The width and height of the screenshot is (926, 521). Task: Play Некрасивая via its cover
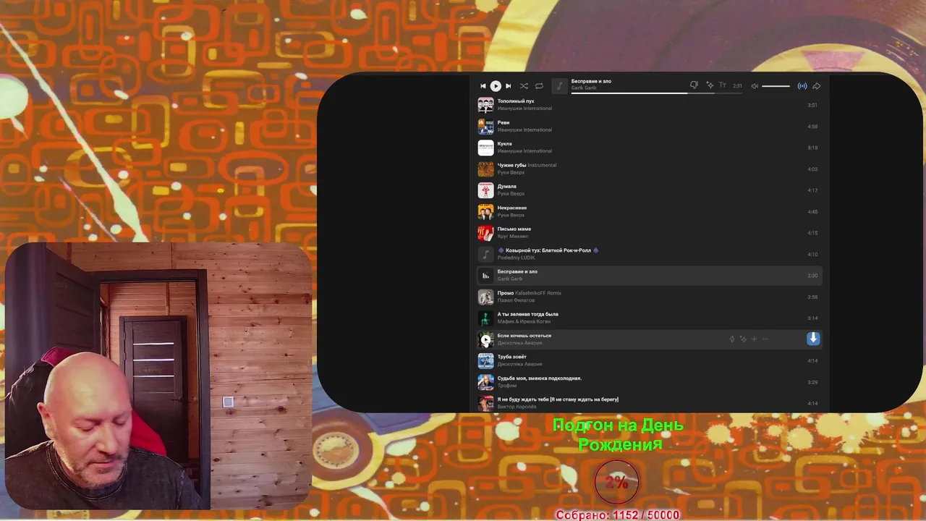pos(485,211)
